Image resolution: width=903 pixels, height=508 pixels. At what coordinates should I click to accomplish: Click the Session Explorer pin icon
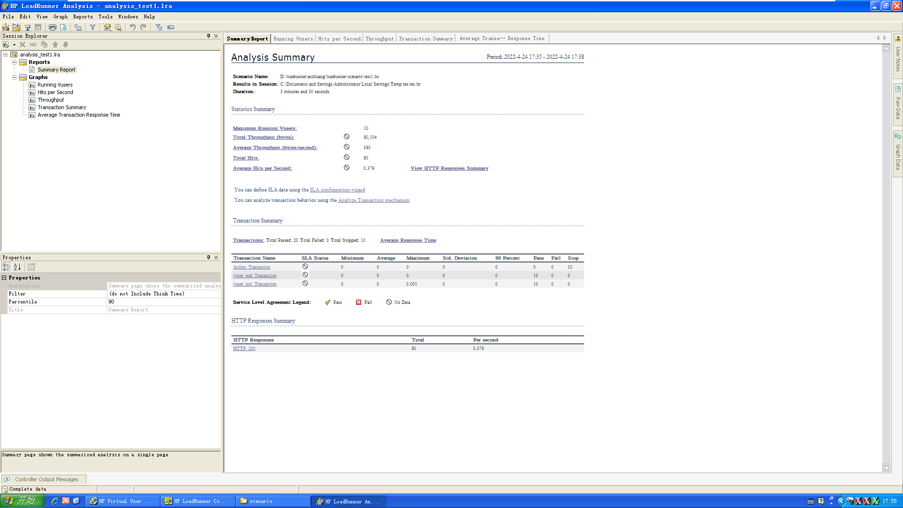pos(208,36)
